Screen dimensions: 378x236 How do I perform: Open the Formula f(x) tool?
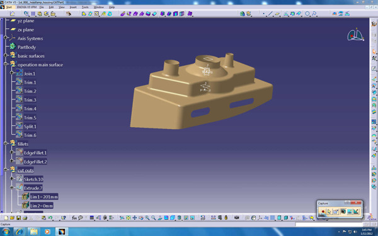[x=74, y=218]
